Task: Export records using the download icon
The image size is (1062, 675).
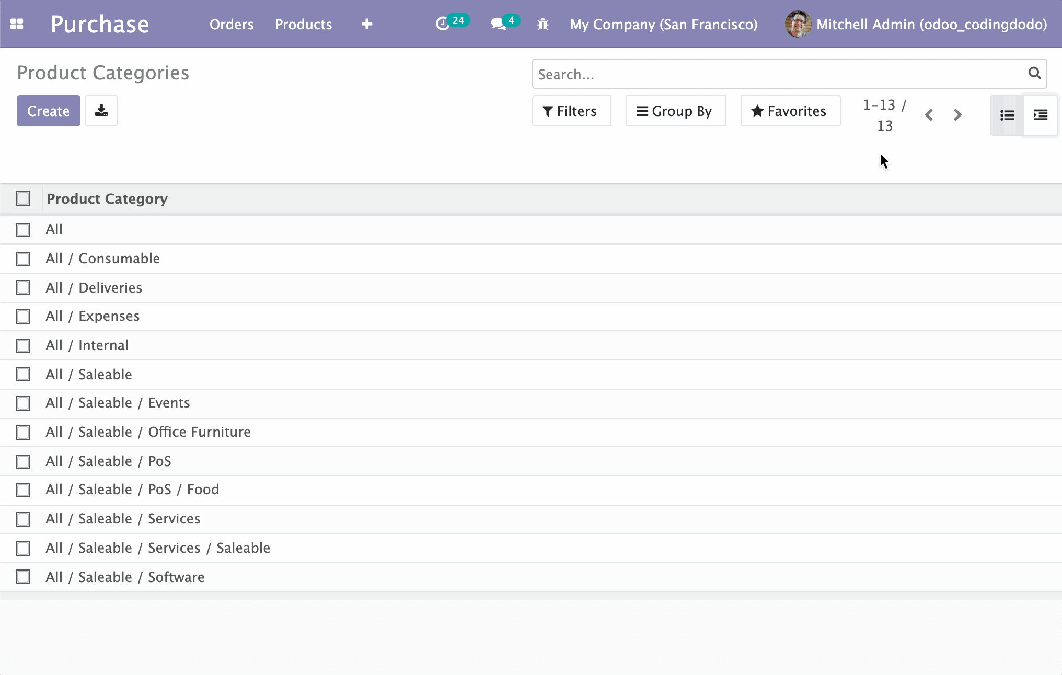Action: click(101, 111)
